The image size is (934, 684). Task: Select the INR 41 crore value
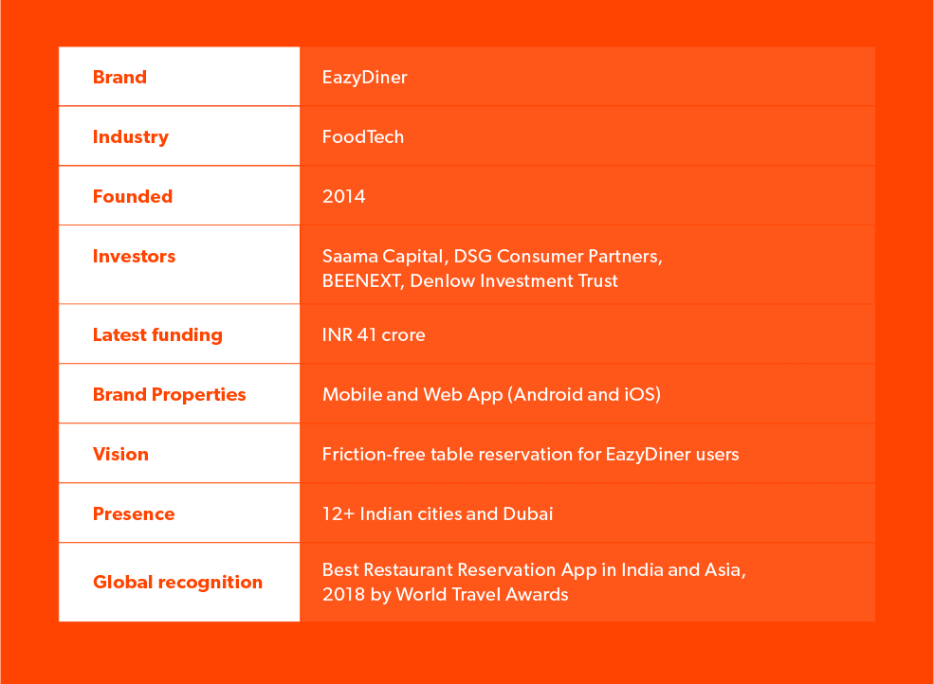pos(374,334)
